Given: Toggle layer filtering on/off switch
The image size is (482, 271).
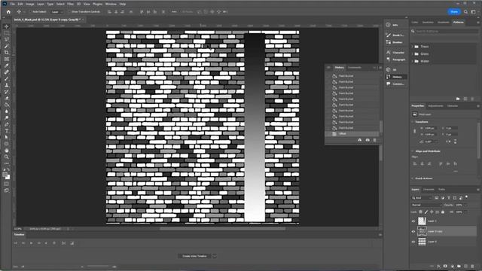Looking at the screenshot, I should 467,197.
